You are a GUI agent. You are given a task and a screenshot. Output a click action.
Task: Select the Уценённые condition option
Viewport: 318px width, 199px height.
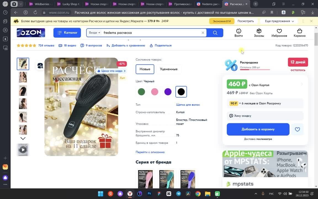pyautogui.click(x=168, y=69)
